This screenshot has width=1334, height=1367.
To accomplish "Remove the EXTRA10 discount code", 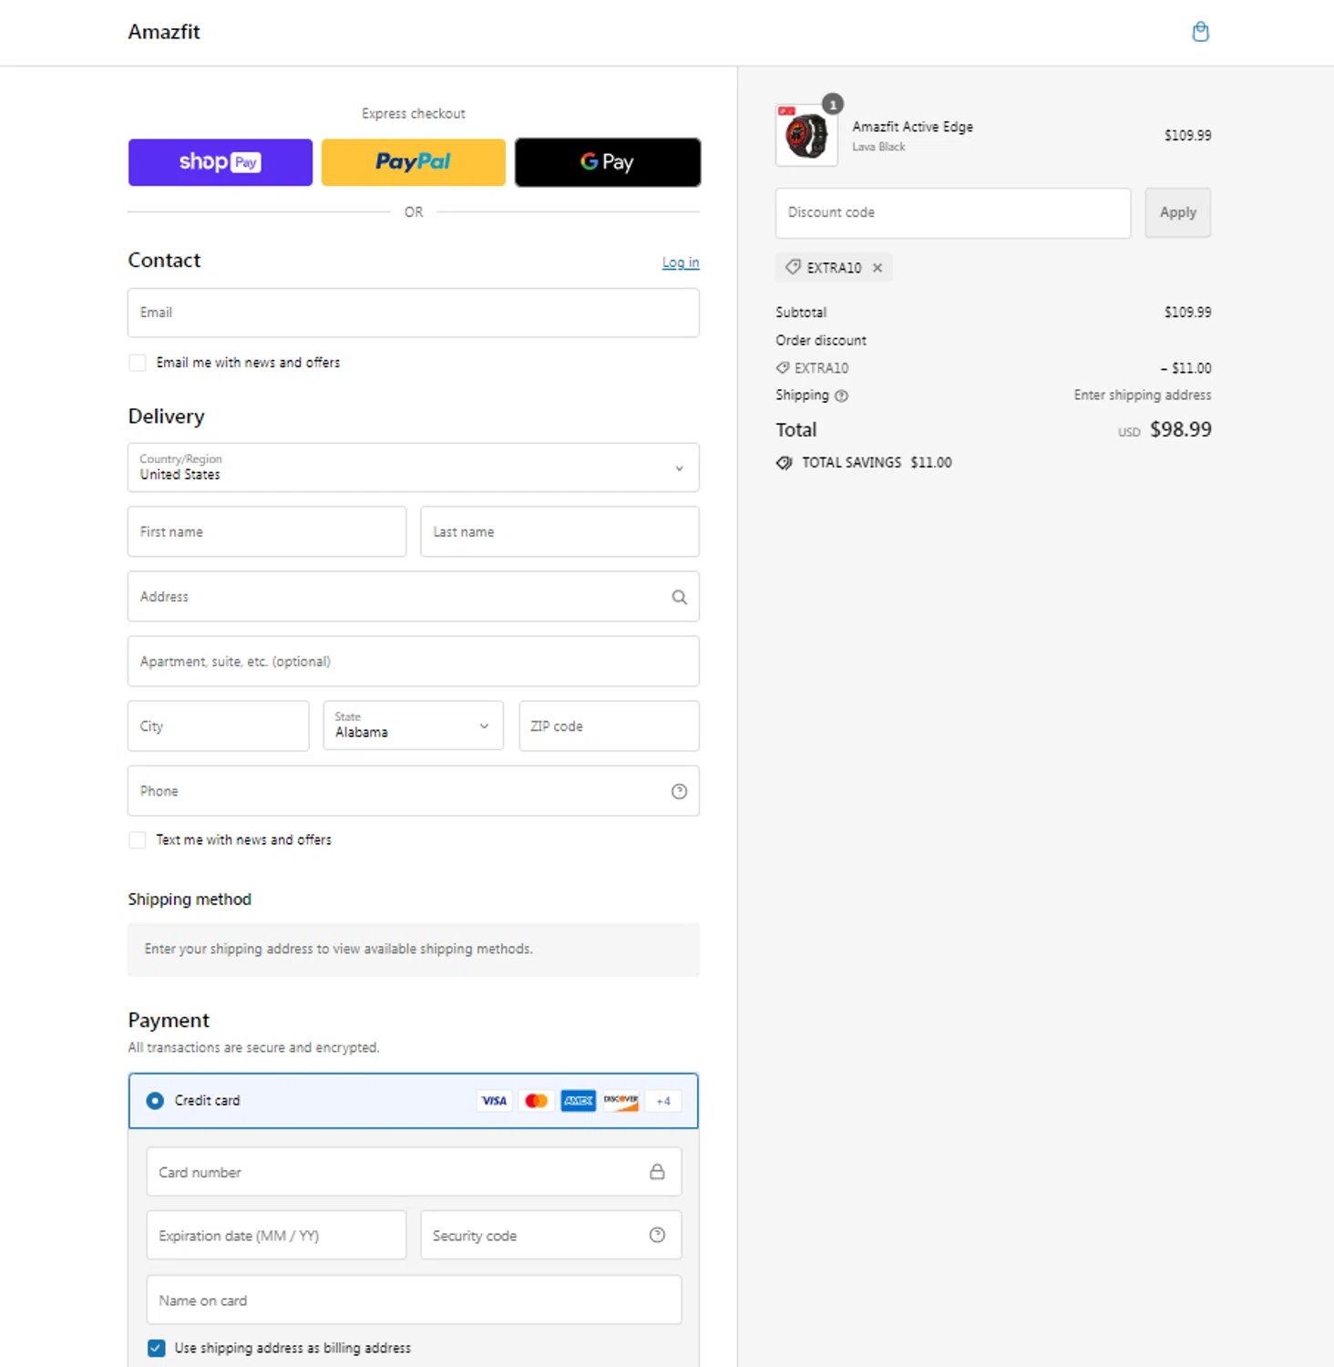I will 877,268.
